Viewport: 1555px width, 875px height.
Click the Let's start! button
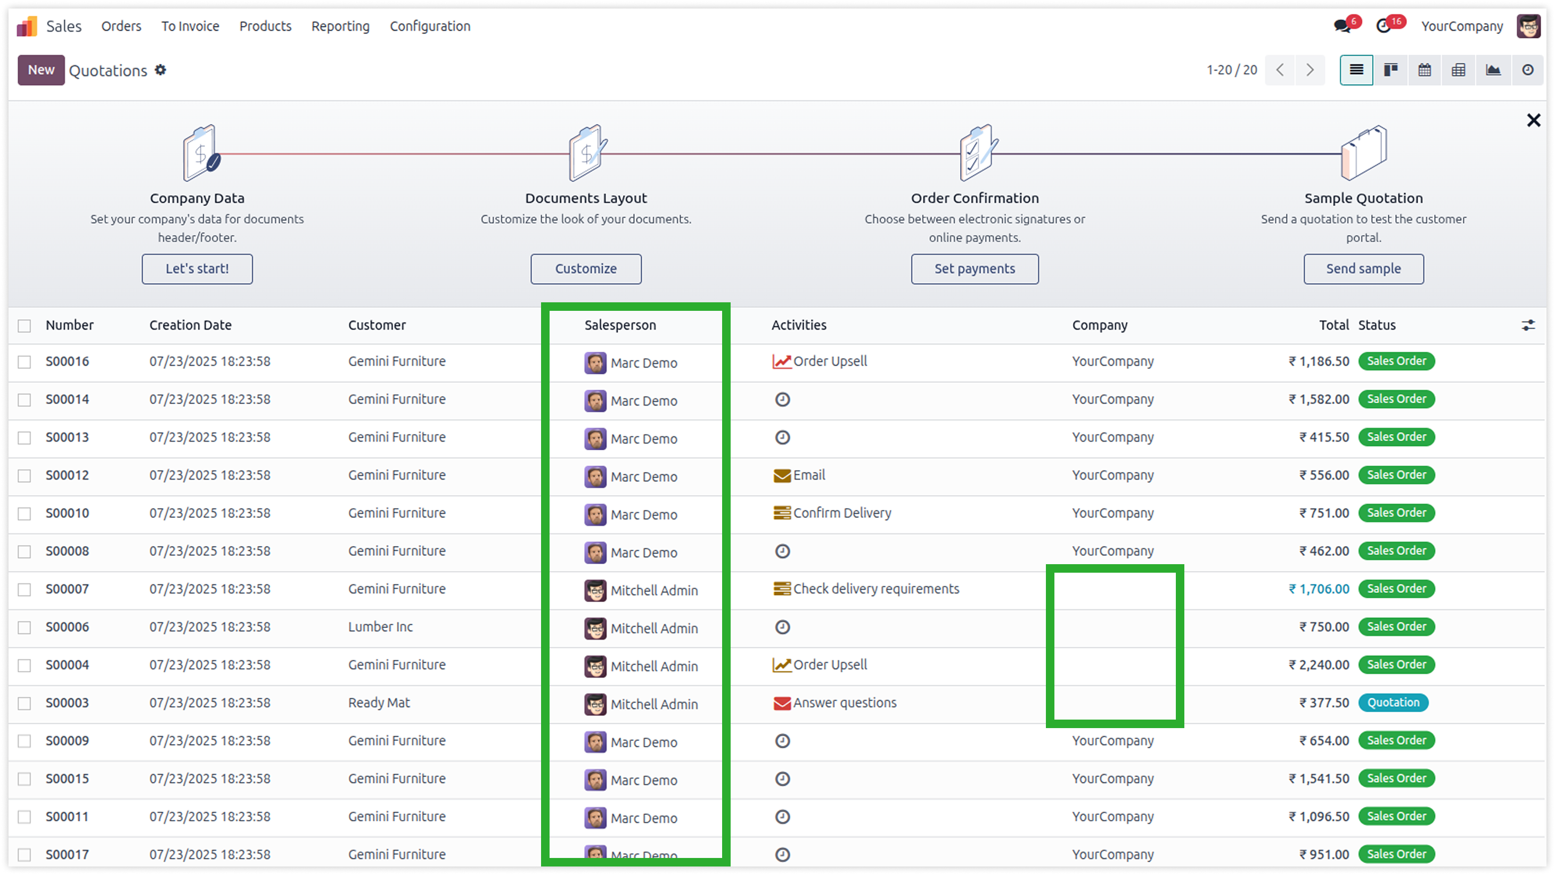198,269
